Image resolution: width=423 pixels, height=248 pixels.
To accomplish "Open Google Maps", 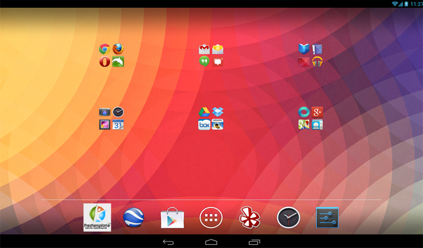I will coord(304,125).
